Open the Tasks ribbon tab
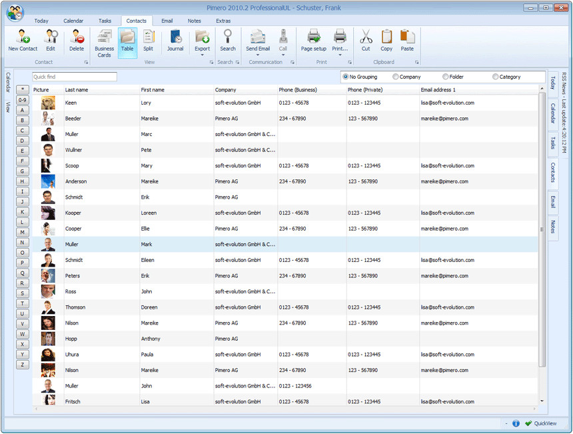The width and height of the screenshot is (573, 434). pos(105,21)
